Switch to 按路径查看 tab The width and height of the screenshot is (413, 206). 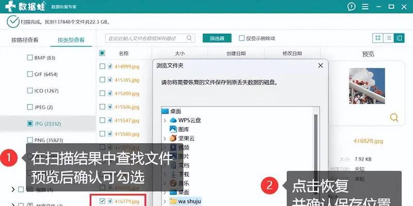tap(25, 40)
